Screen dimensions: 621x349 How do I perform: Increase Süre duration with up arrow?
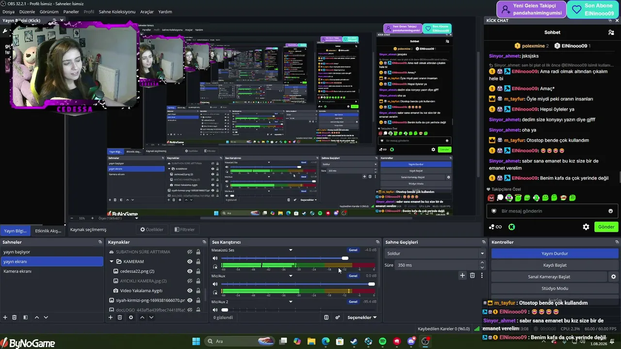[x=482, y=263]
